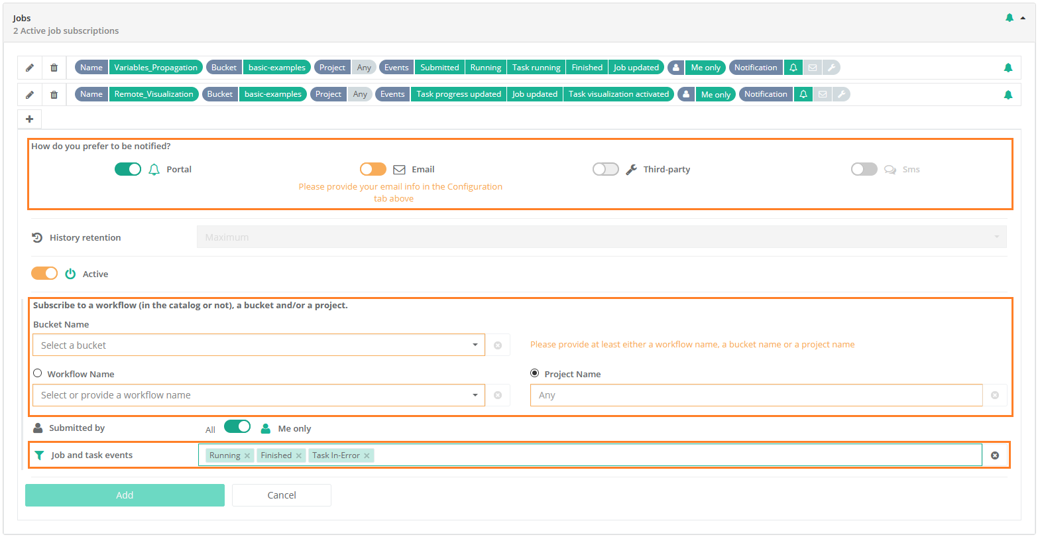Screen dimensions: 1040x539
Task: Click the bell icon beside Portal
Action: pyautogui.click(x=154, y=170)
